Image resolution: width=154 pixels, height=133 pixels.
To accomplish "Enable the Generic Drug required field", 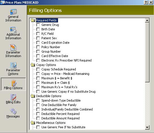I will point(38,25).
